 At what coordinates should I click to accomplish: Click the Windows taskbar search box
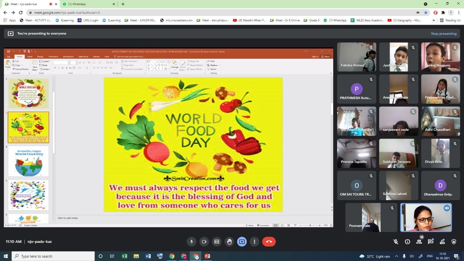click(x=53, y=256)
